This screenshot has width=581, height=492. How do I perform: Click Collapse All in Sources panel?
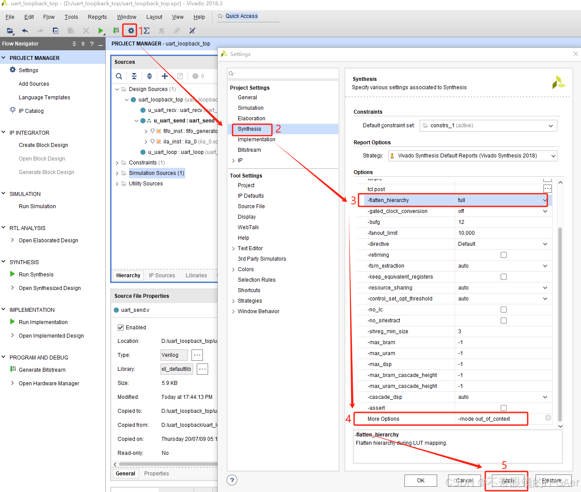point(134,76)
